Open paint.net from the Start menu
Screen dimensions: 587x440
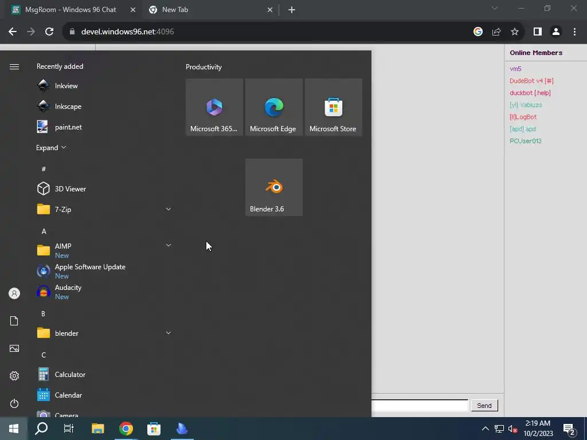pos(104,127)
